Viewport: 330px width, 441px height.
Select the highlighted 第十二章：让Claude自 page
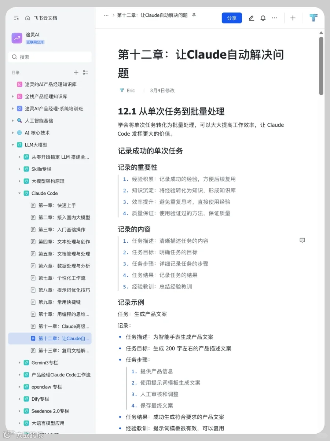(50, 338)
